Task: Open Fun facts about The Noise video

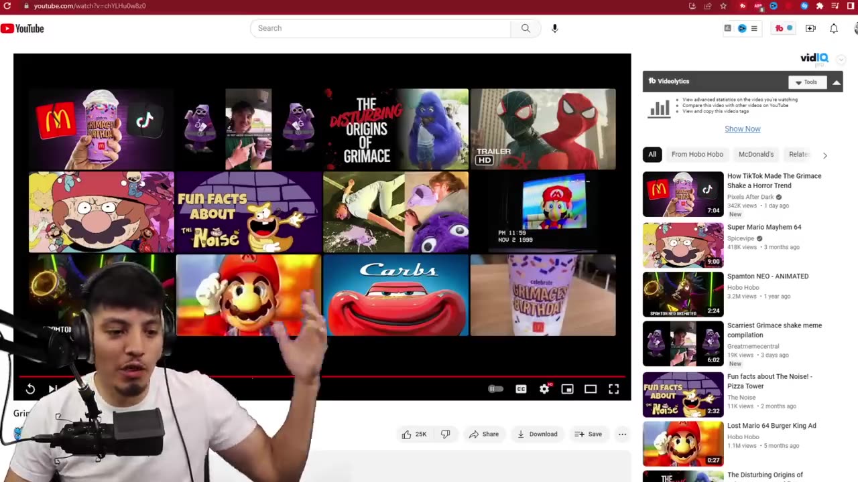Action: pos(770,381)
